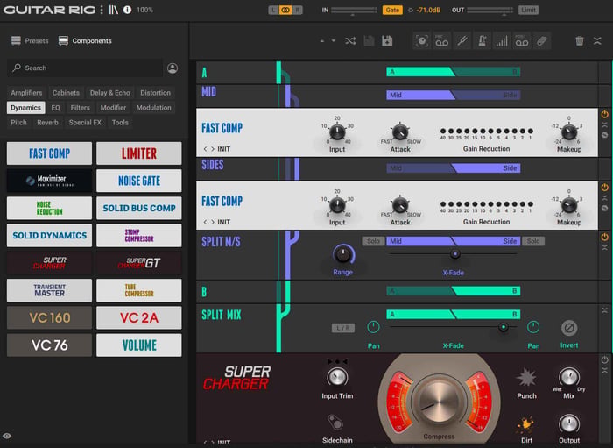The height and width of the screenshot is (448, 613).
Task: Open the Tuner tuning-fork icon
Action: click(462, 40)
